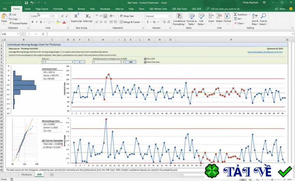Open the File menu
Image resolution: width=295 pixels, height=181 pixels.
click(5, 9)
